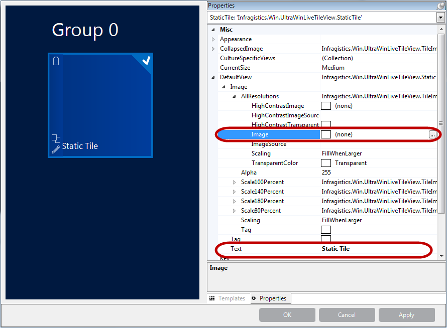Click the grid icon on the Templates tab
Image resolution: width=447 pixels, height=328 pixels.
[x=213, y=298]
